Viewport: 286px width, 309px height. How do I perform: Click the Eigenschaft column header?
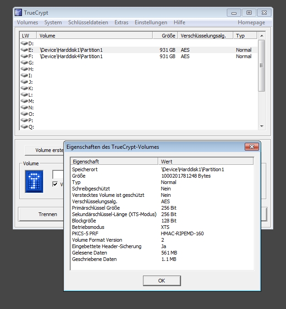[115, 162]
